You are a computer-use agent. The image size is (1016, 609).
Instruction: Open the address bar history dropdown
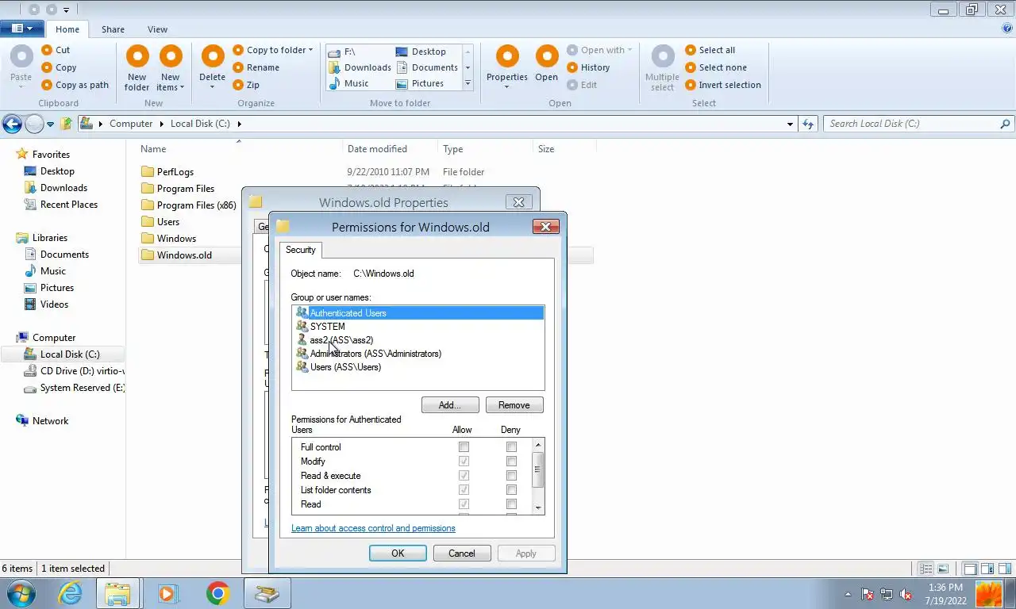[x=790, y=124]
